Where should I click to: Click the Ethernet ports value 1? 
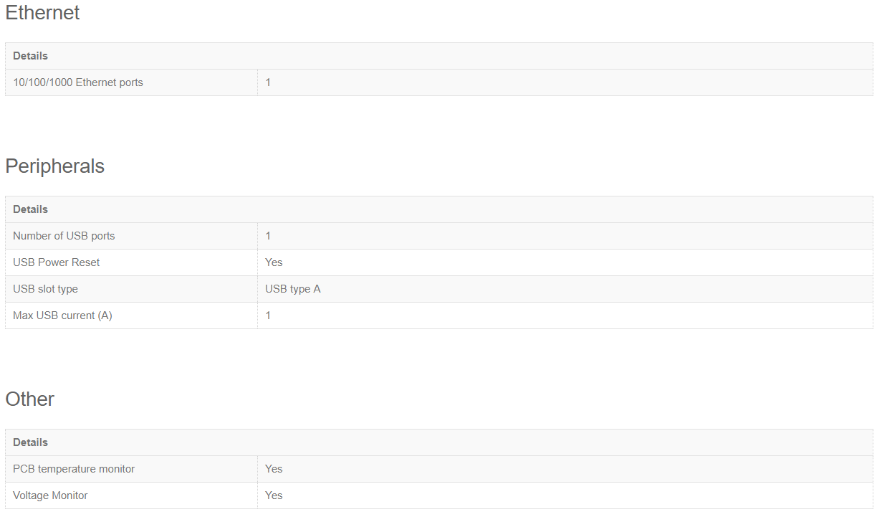click(268, 82)
